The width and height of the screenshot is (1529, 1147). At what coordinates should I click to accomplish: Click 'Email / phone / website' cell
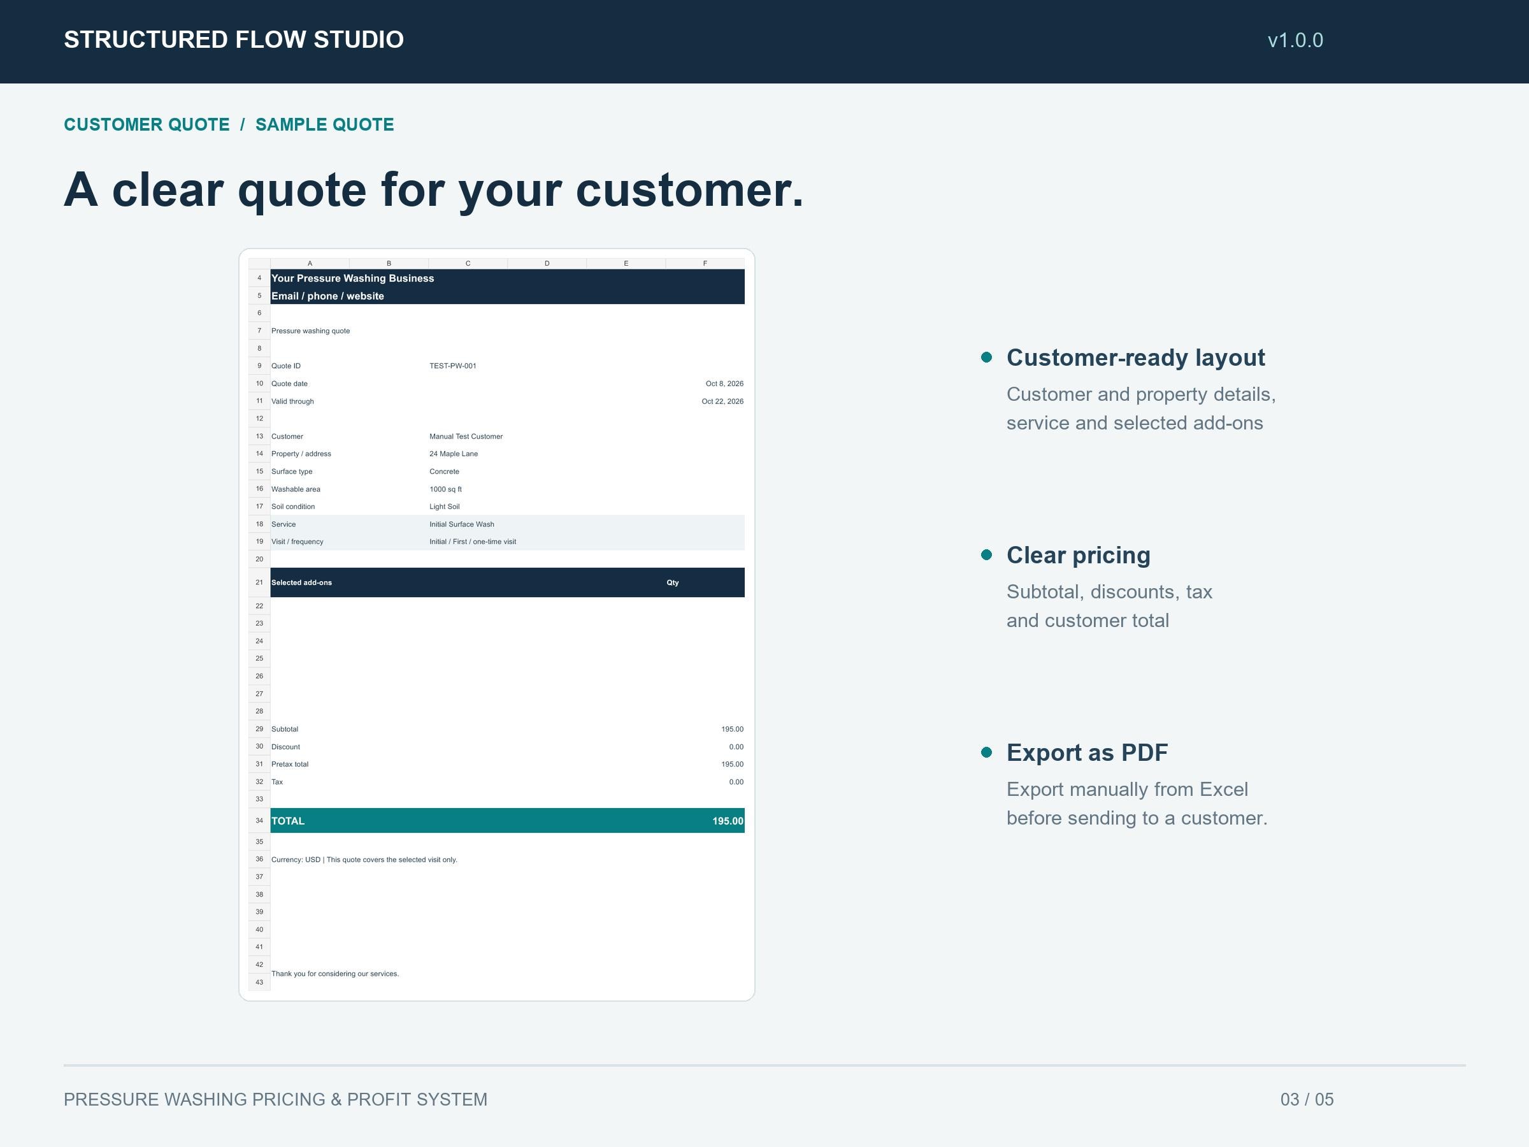(x=327, y=296)
